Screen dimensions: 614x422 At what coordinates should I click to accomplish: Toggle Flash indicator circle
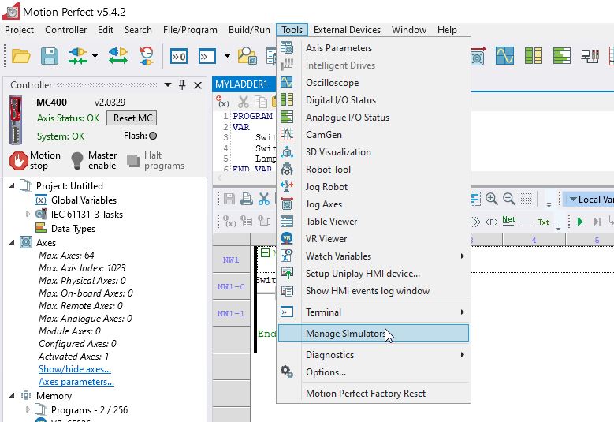tap(153, 136)
